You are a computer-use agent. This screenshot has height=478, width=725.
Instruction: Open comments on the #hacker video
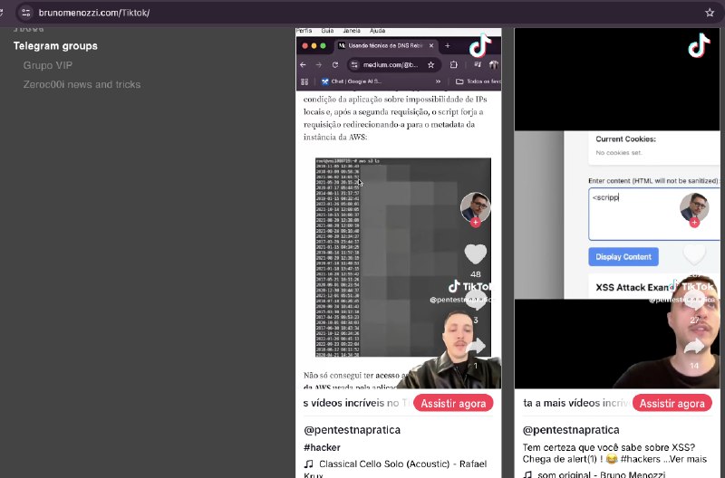pyautogui.click(x=475, y=301)
